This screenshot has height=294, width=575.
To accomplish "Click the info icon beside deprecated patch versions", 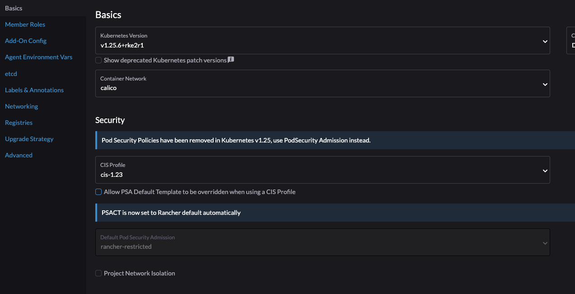I will [x=231, y=59].
